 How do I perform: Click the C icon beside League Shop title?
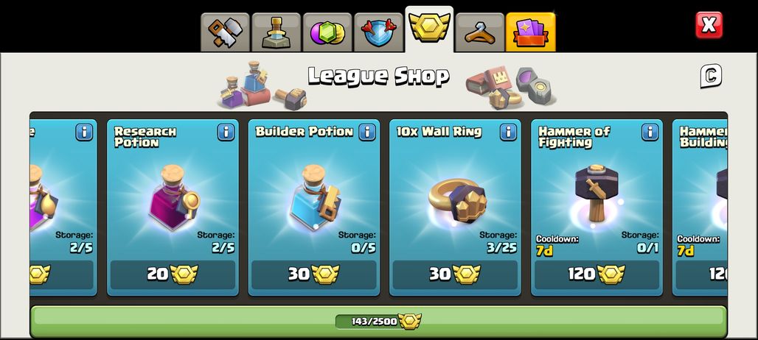[711, 76]
